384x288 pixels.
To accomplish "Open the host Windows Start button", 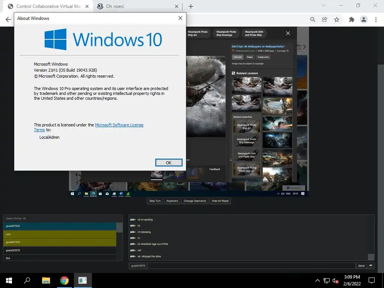I will pyautogui.click(x=9, y=280).
